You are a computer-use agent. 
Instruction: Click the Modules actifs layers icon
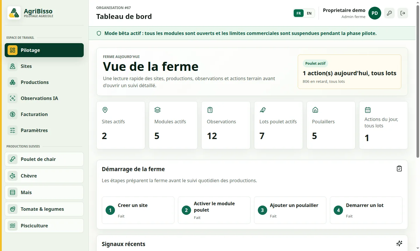pos(157,110)
